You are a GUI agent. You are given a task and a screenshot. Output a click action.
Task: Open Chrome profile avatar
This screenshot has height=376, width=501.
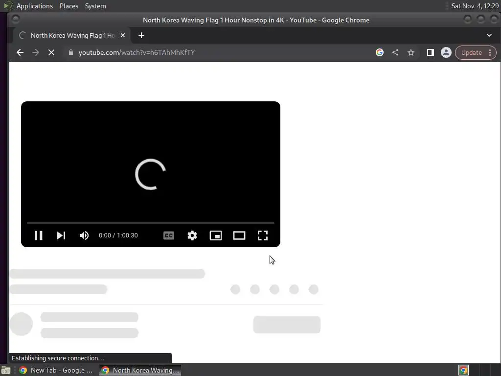click(x=446, y=52)
